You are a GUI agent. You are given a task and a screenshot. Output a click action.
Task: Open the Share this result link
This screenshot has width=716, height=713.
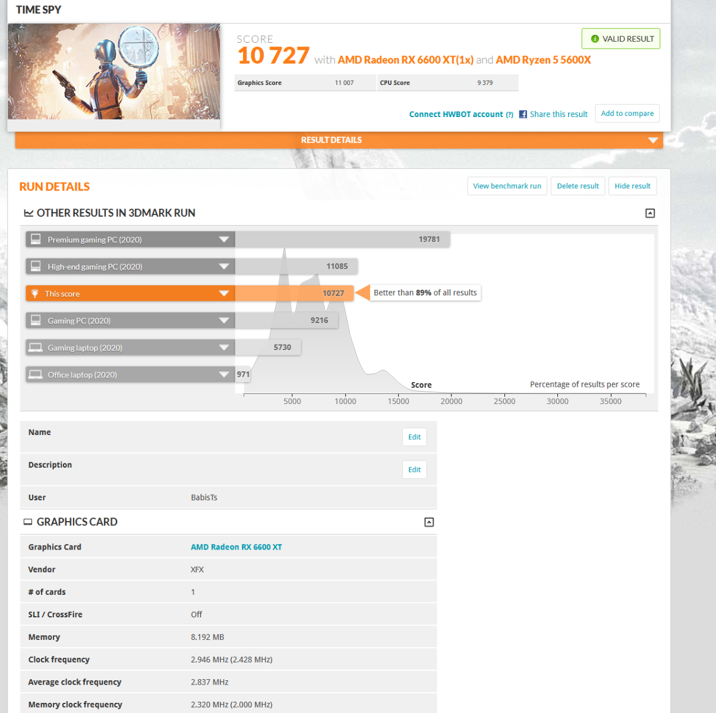coord(559,114)
